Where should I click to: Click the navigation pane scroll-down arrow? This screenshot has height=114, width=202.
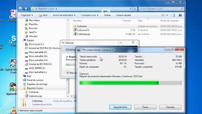(x=68, y=96)
